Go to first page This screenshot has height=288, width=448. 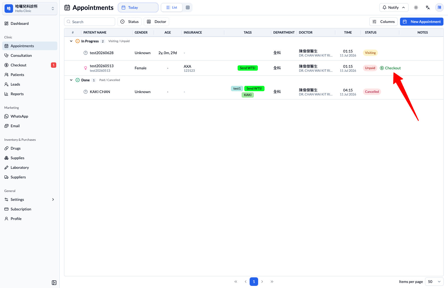(x=236, y=282)
